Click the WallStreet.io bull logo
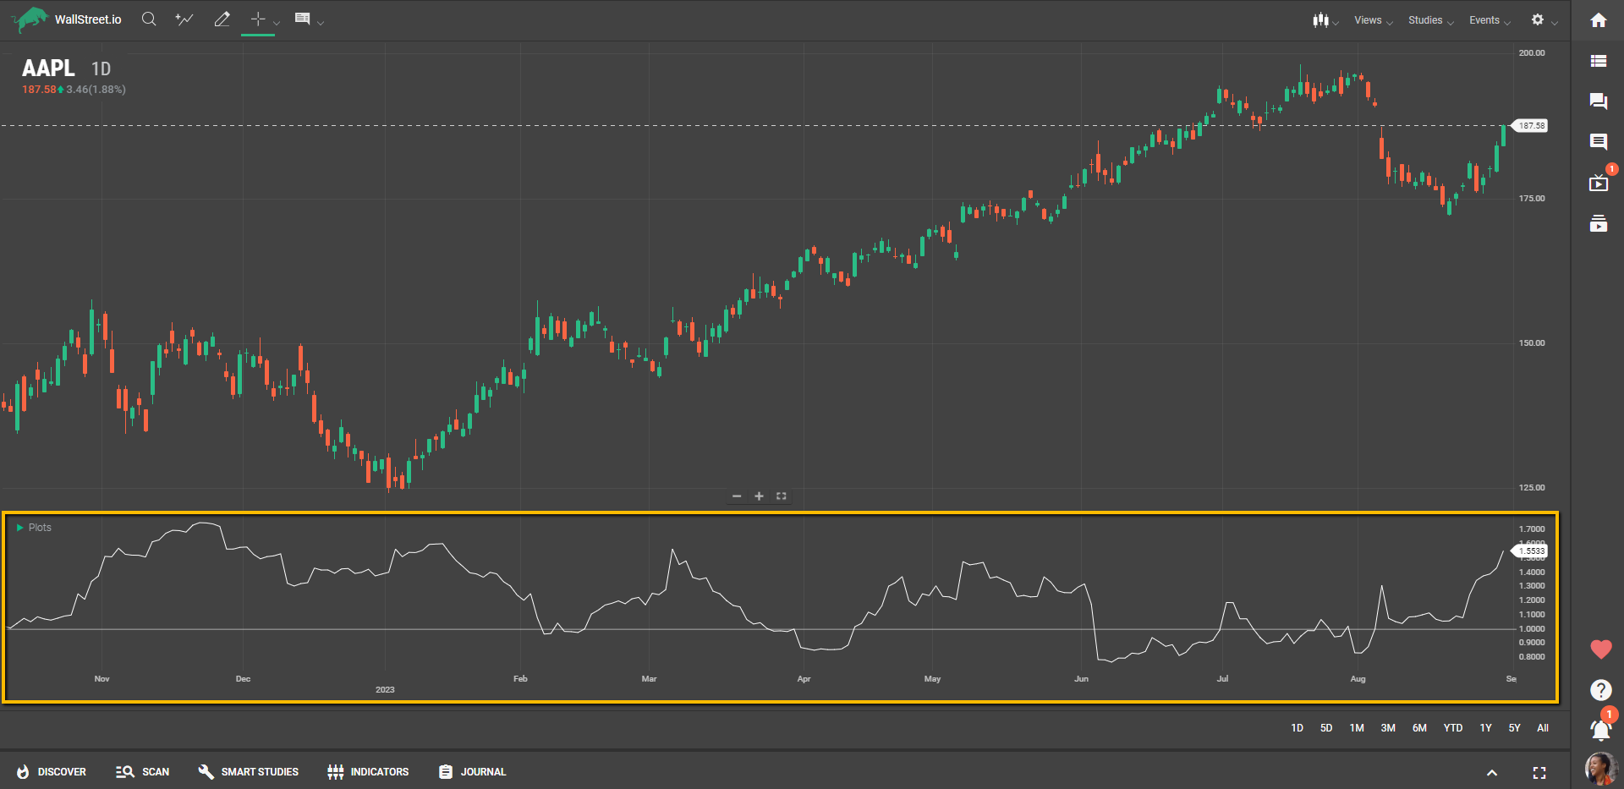This screenshot has width=1624, height=789. tap(30, 19)
